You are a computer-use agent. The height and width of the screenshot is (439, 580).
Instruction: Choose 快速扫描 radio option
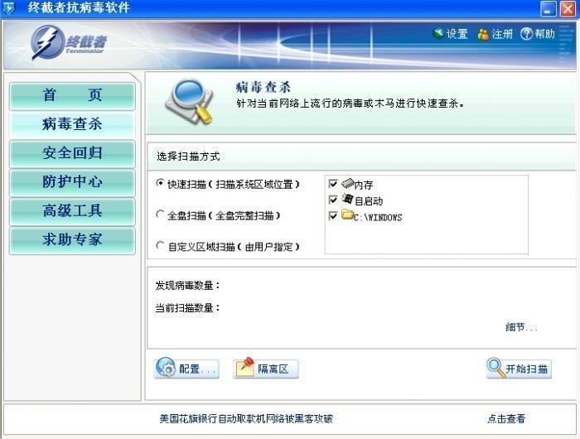coord(160,183)
